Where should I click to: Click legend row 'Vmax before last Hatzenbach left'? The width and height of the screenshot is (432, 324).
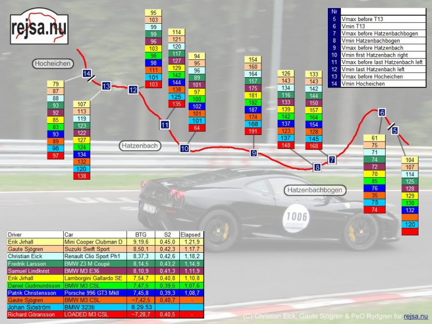click(x=376, y=62)
